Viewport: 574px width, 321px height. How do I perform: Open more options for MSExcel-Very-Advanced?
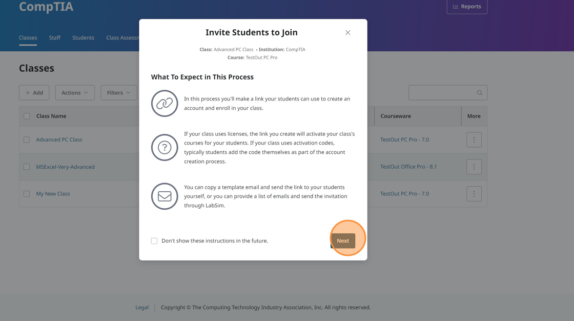click(474, 167)
